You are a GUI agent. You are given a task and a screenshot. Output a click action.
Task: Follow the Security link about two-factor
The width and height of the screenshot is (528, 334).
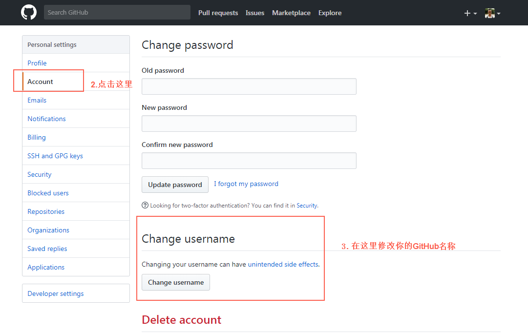(x=307, y=206)
